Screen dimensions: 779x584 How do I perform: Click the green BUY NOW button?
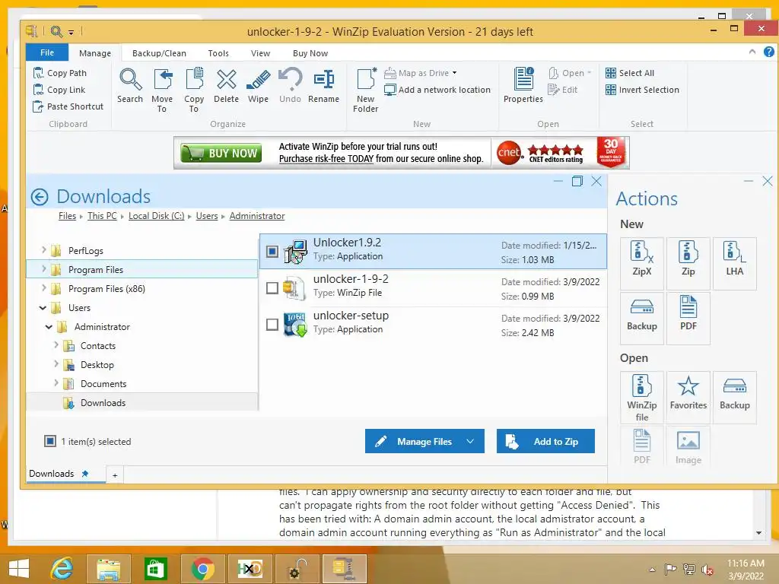221,153
